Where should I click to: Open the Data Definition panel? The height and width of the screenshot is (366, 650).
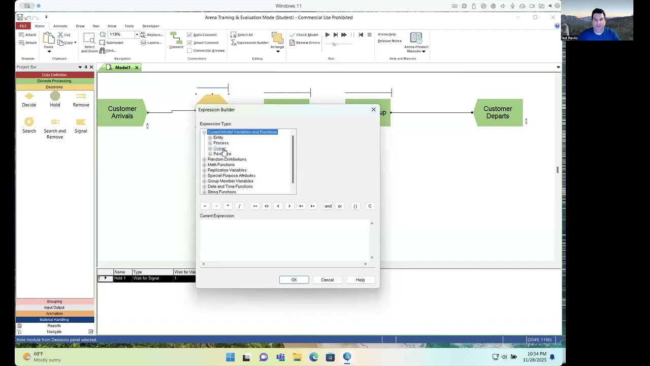(x=54, y=75)
